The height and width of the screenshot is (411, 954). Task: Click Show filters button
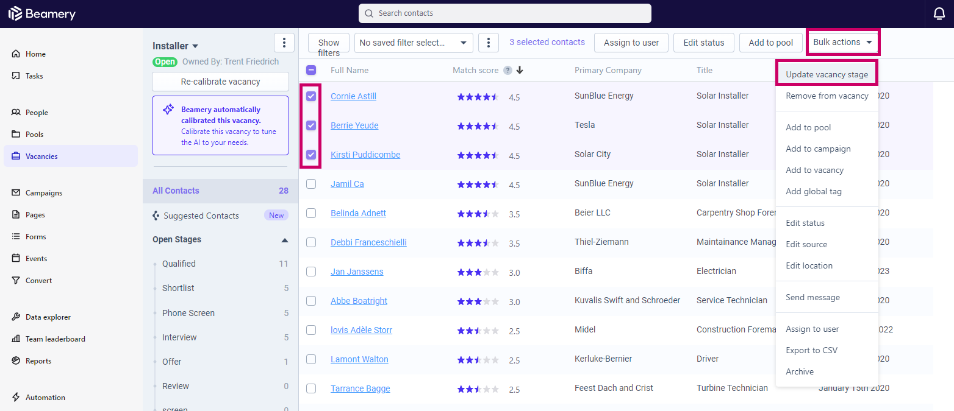329,43
